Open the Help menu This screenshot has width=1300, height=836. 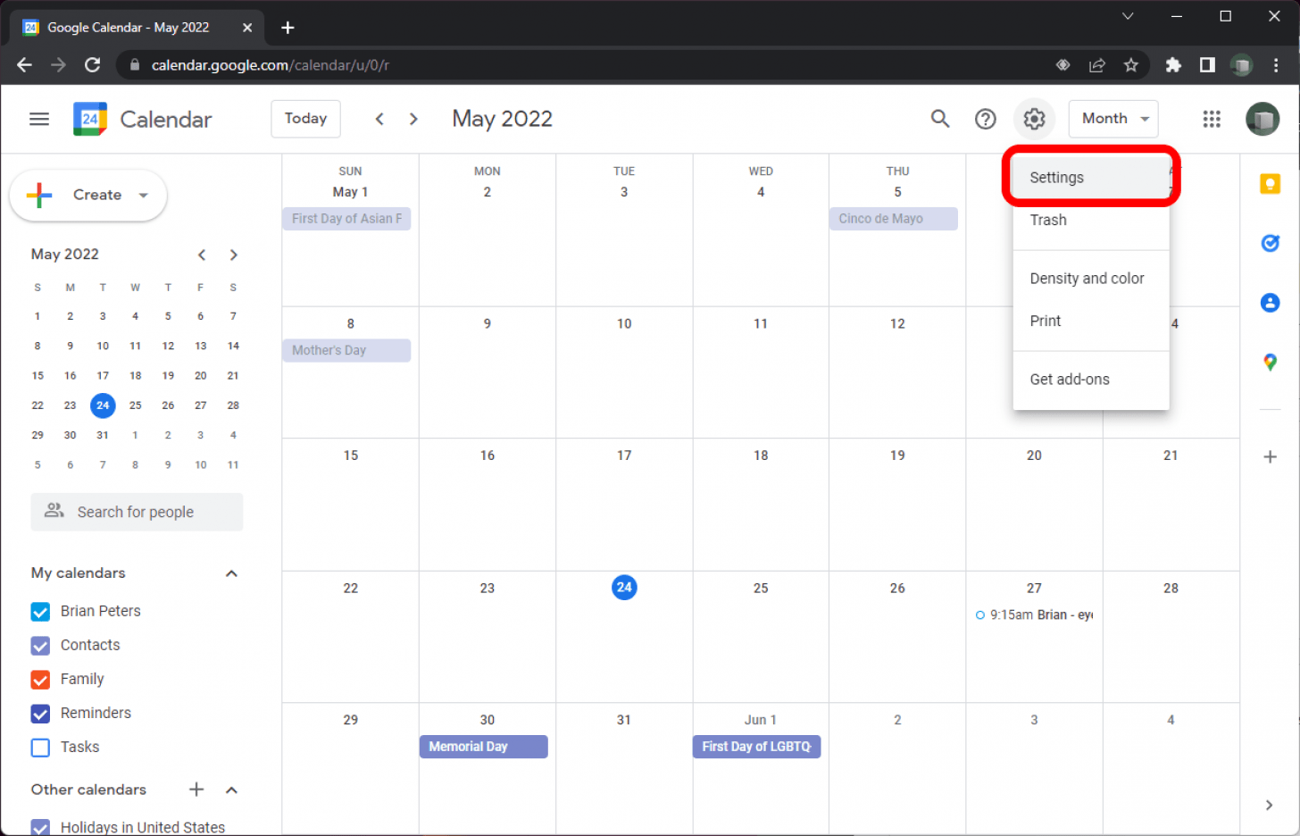point(985,118)
